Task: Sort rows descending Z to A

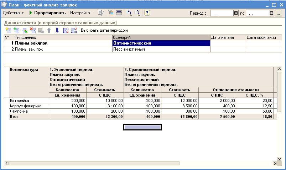Action: (74, 30)
